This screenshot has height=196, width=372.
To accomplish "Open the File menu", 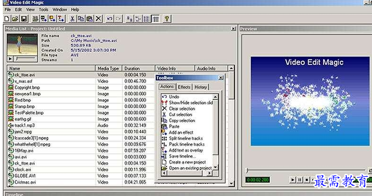I will [x=8, y=9].
